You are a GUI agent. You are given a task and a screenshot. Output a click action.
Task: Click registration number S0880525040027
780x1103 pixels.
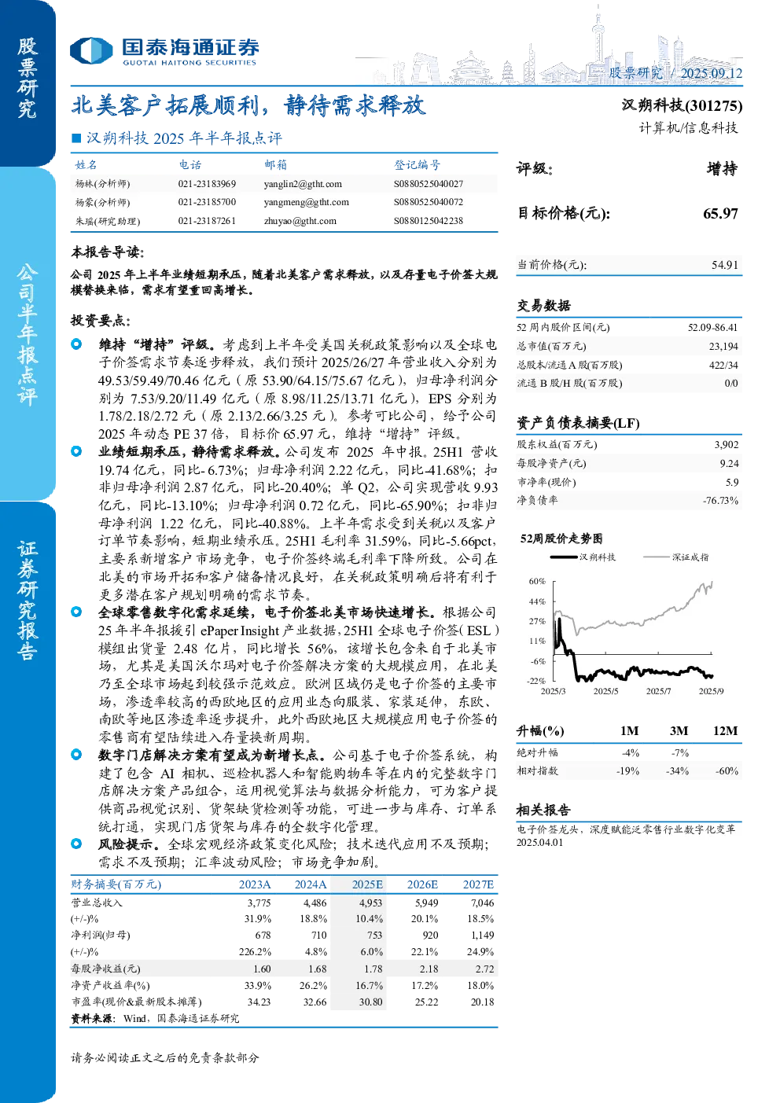tap(429, 184)
